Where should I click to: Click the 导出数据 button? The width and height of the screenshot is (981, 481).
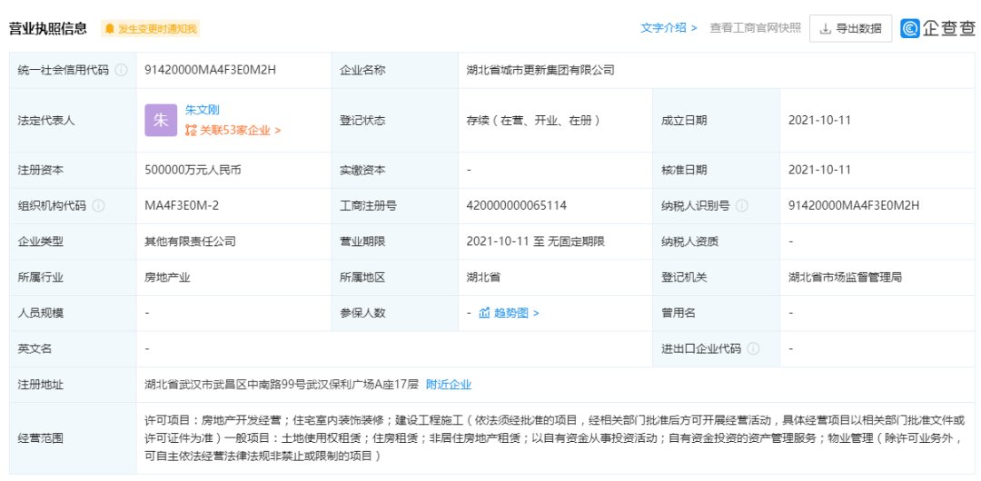click(851, 28)
